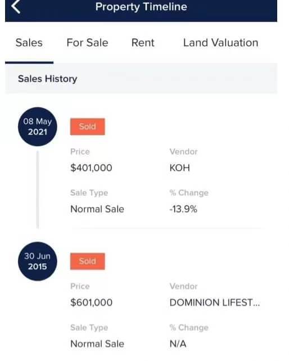Click the $601,000 price value
289x361 pixels.
coord(91,303)
